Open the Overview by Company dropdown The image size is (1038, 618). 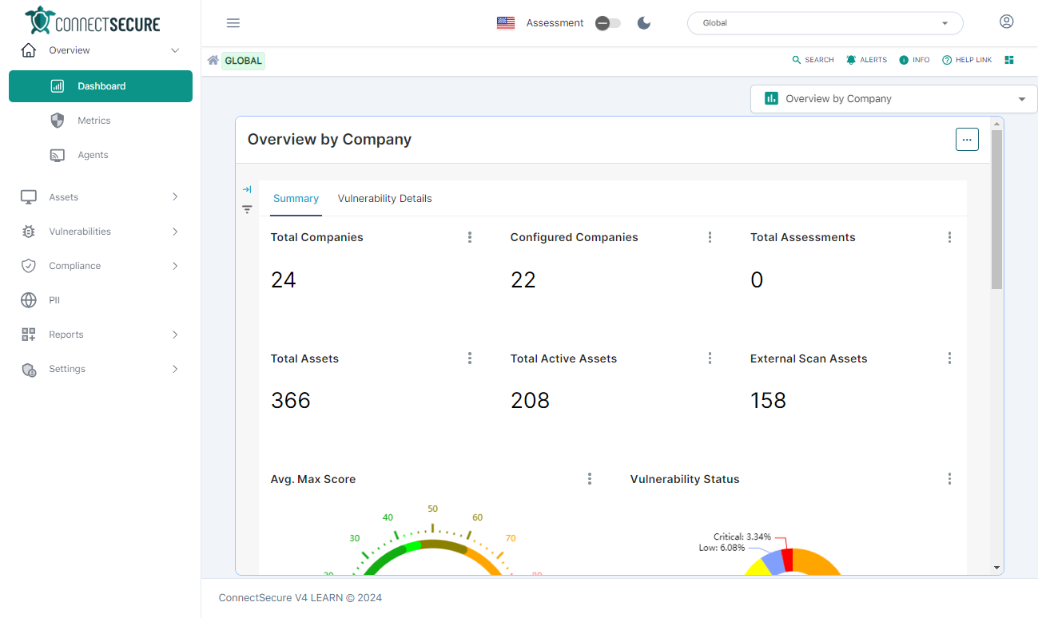click(893, 99)
